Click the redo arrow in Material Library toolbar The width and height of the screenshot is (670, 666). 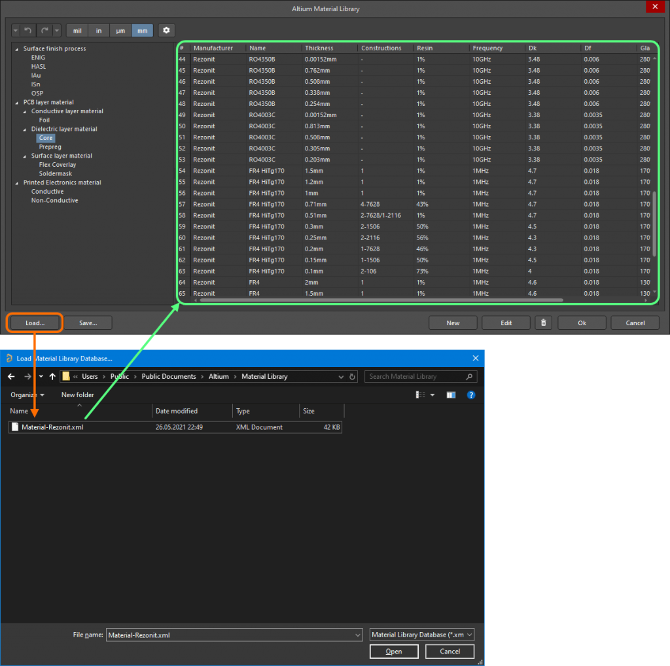coord(45,30)
